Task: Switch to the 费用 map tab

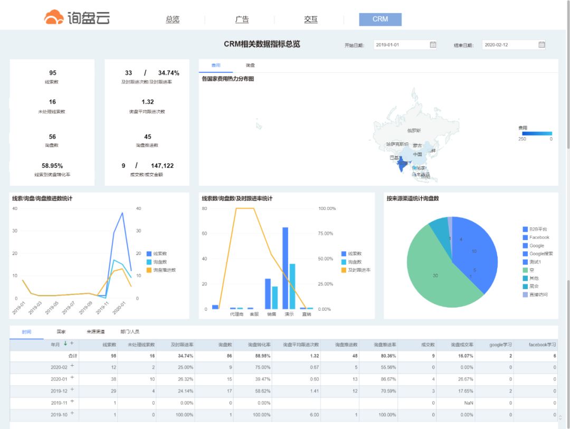Action: tap(216, 65)
